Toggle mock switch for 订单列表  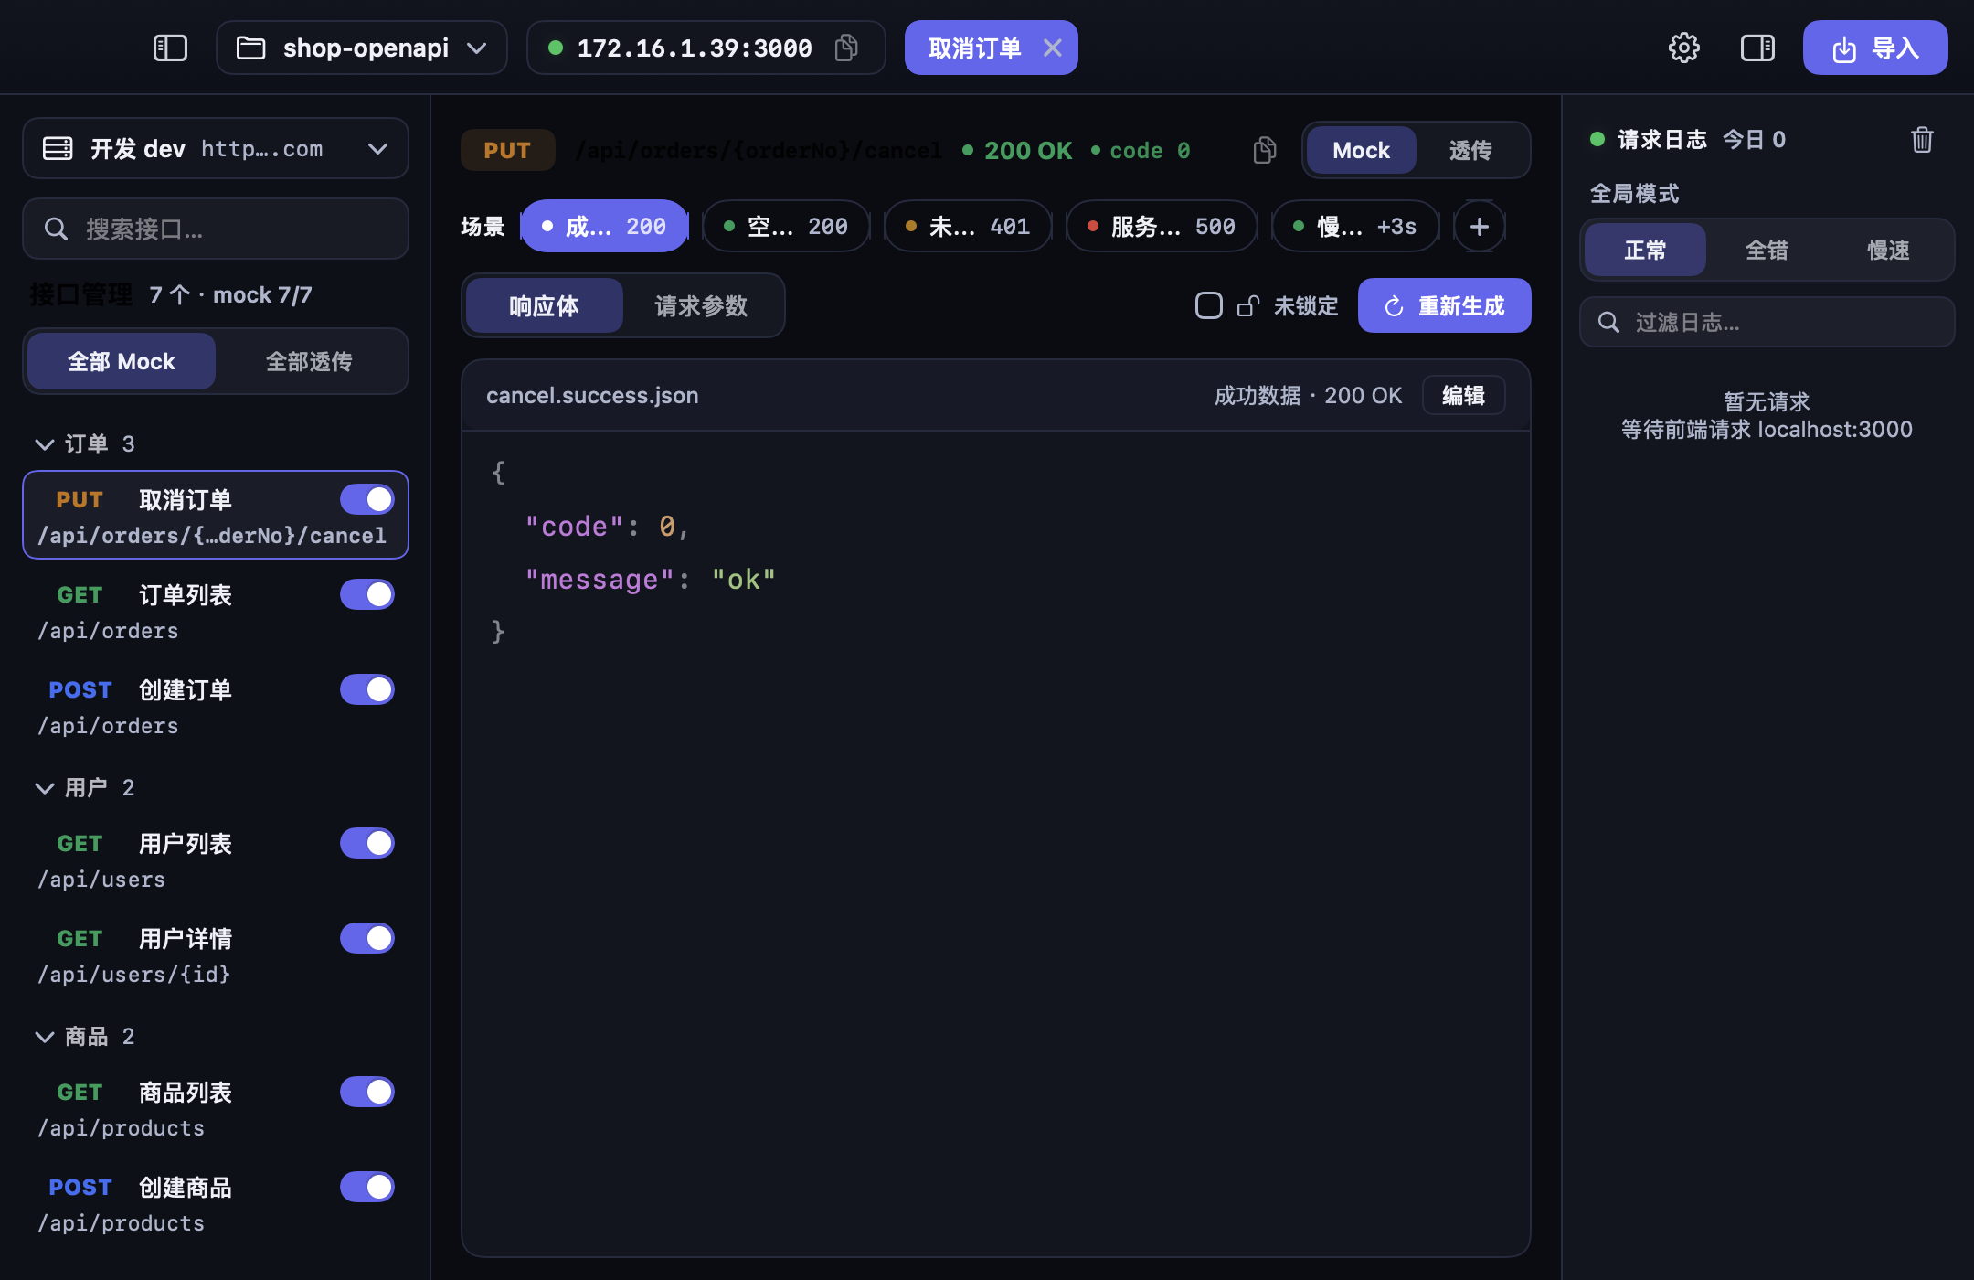[x=367, y=594]
